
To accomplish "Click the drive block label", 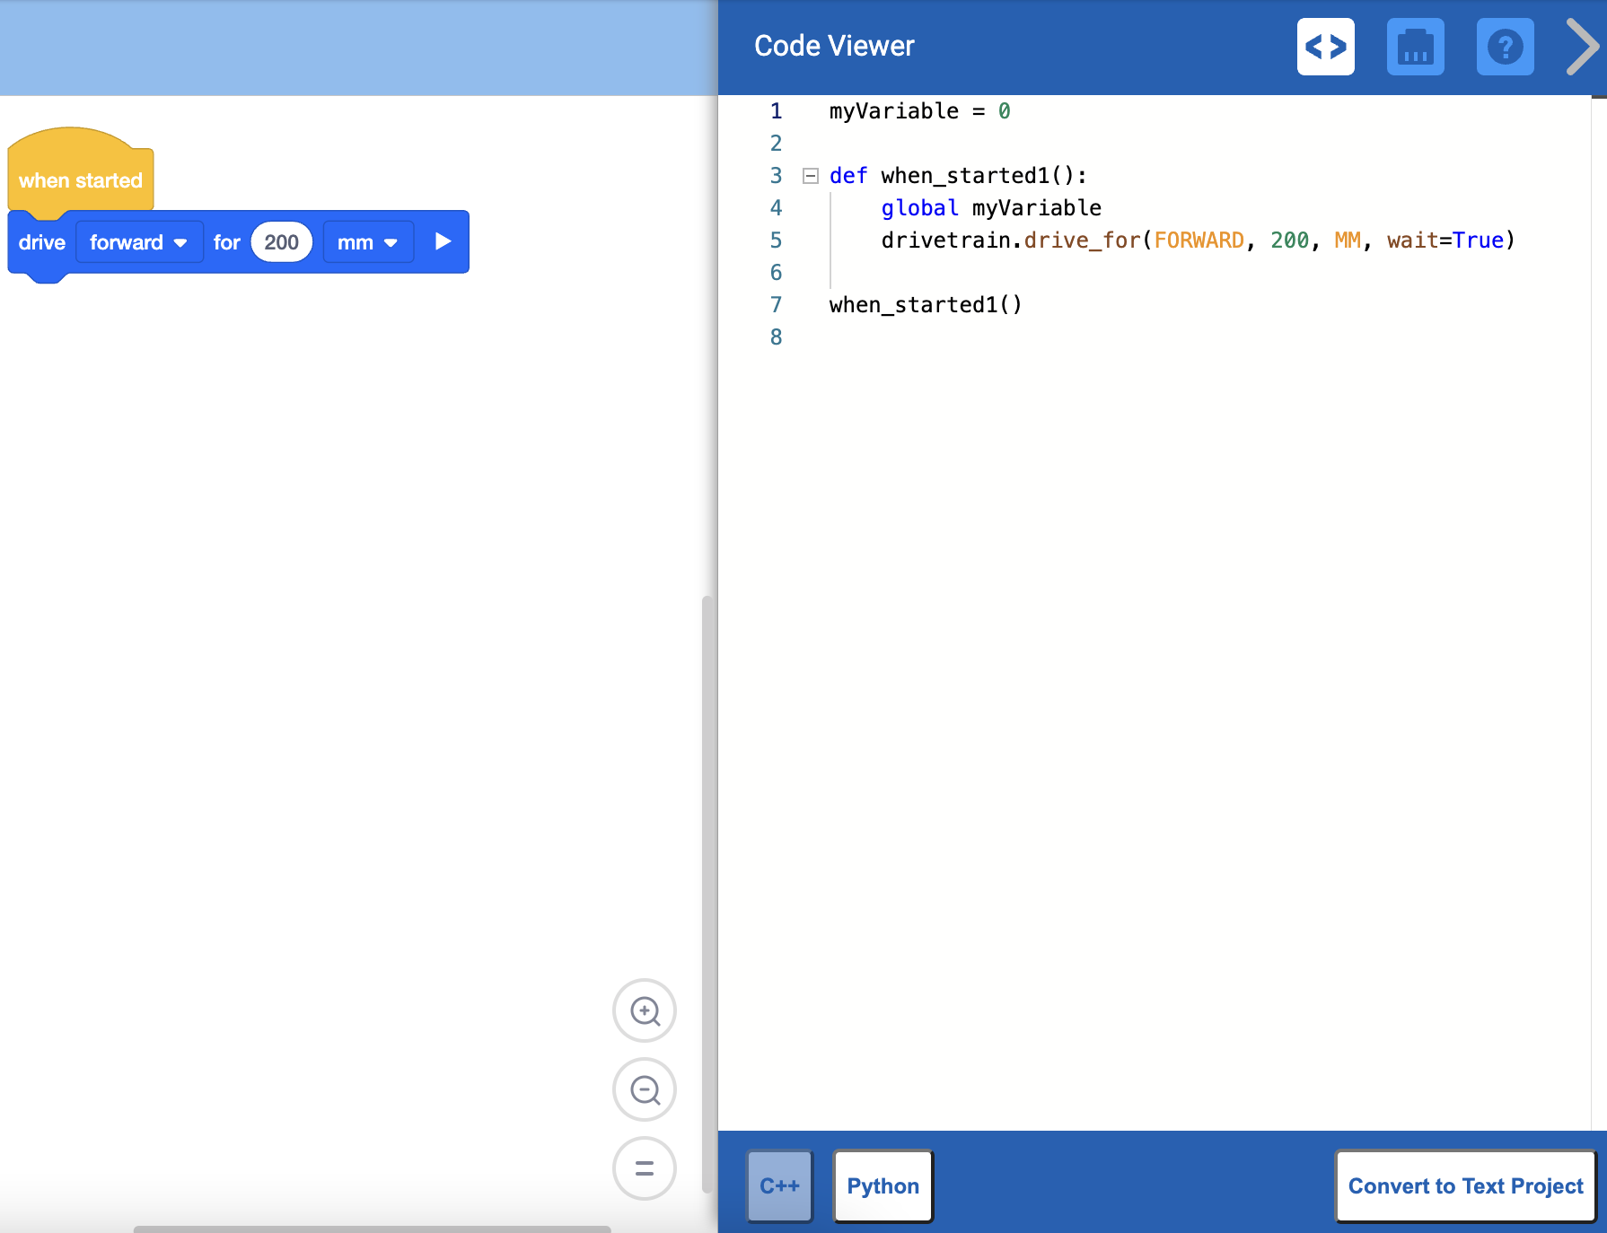I will click(41, 241).
